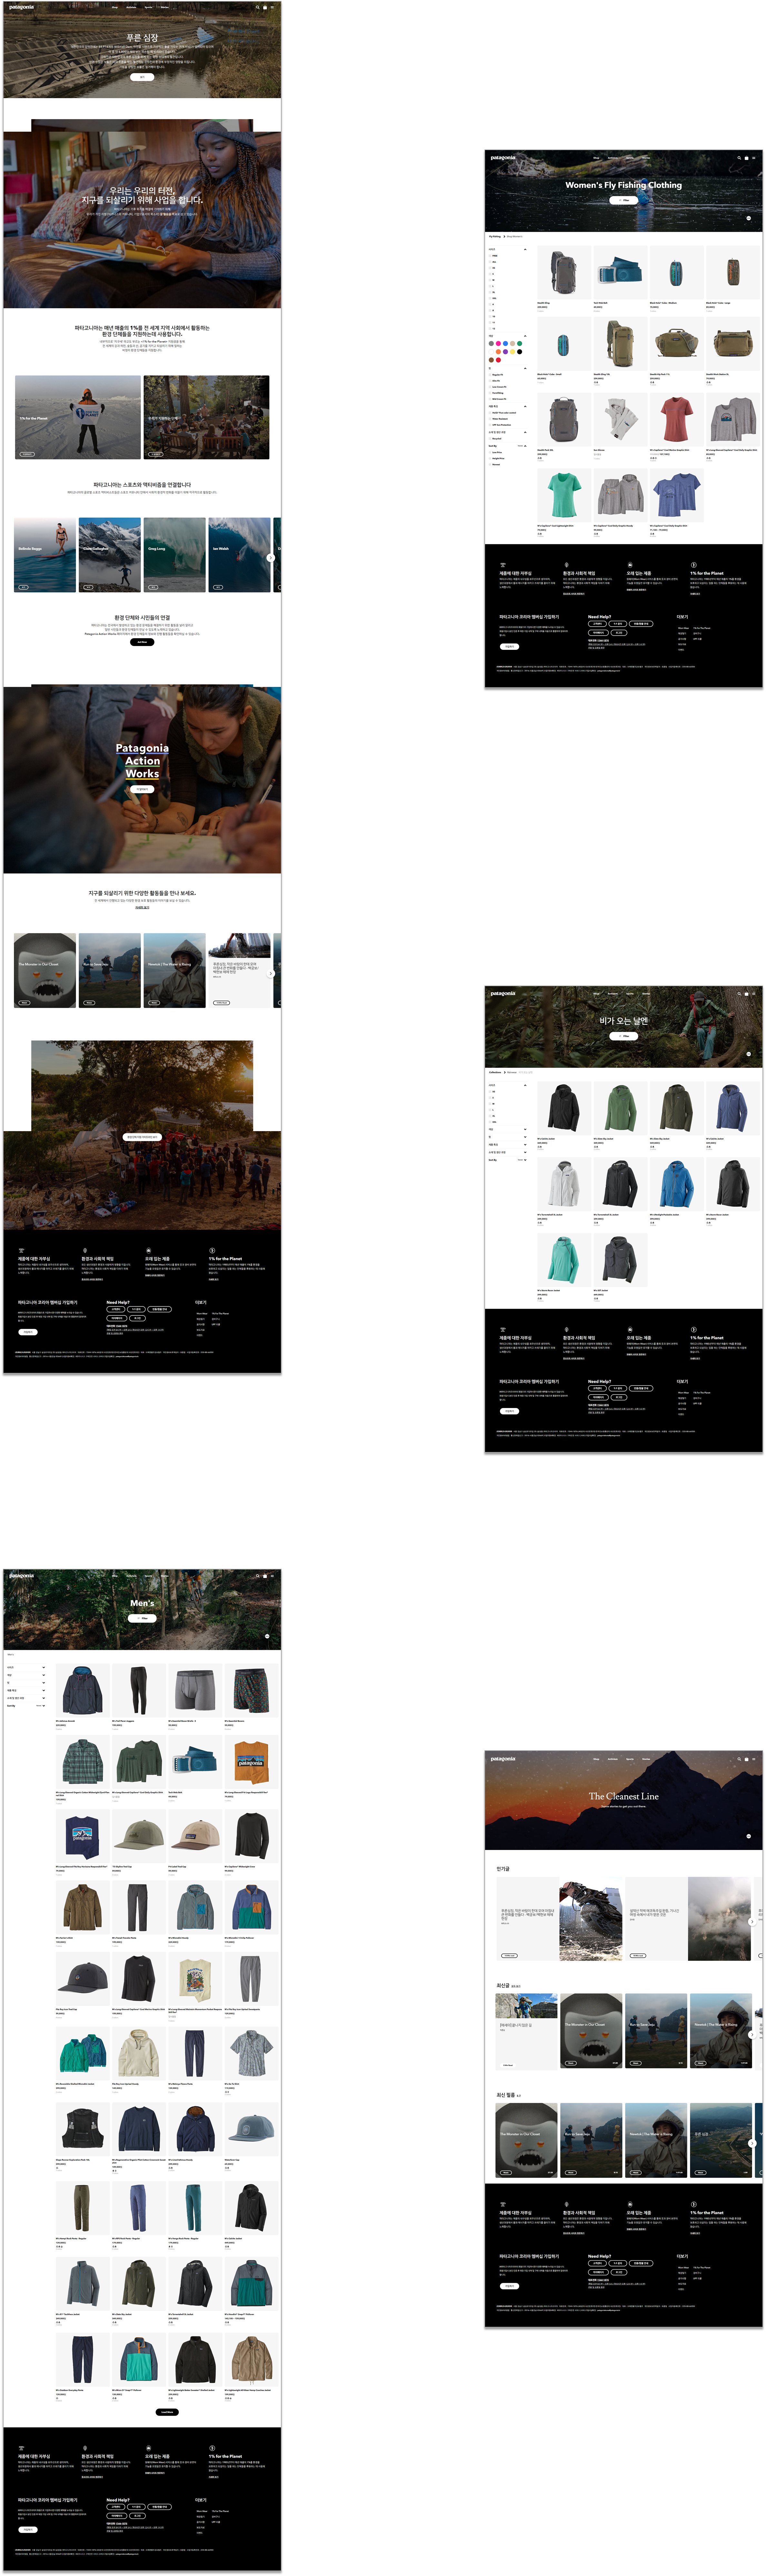
Task: Collapse 색상 filter on Women's Fly Fishing page
Action: click(525, 336)
